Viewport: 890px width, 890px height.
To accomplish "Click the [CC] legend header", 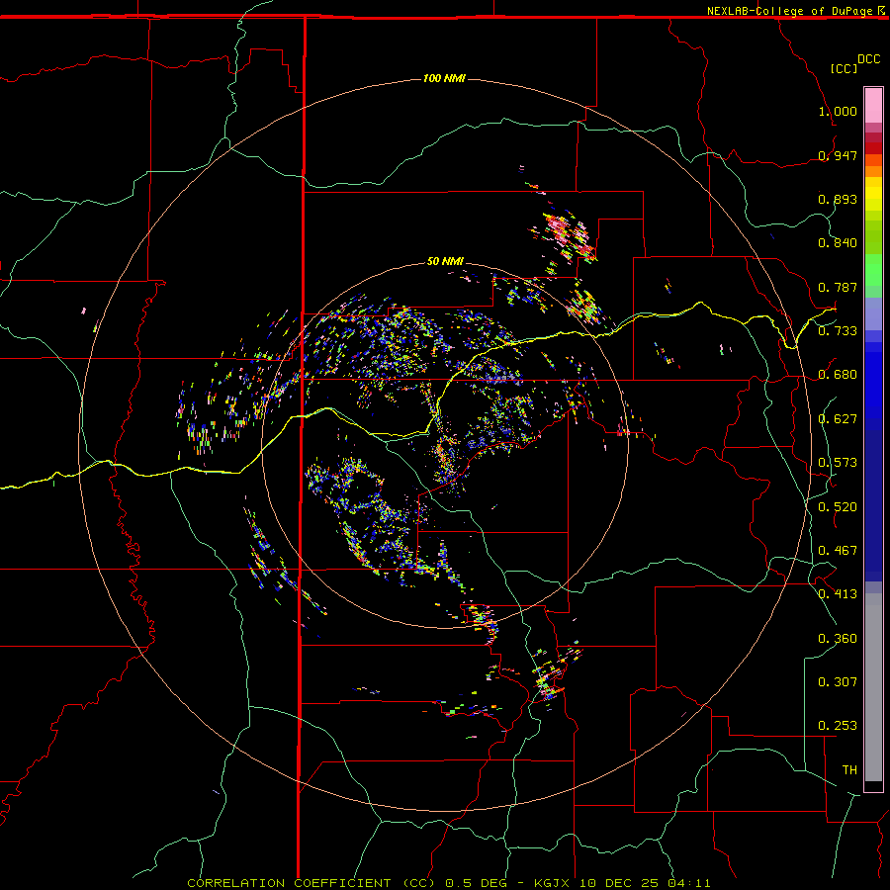I will pos(844,68).
